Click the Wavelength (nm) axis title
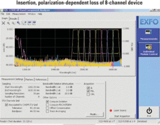The image size is (160, 125). (68, 72)
